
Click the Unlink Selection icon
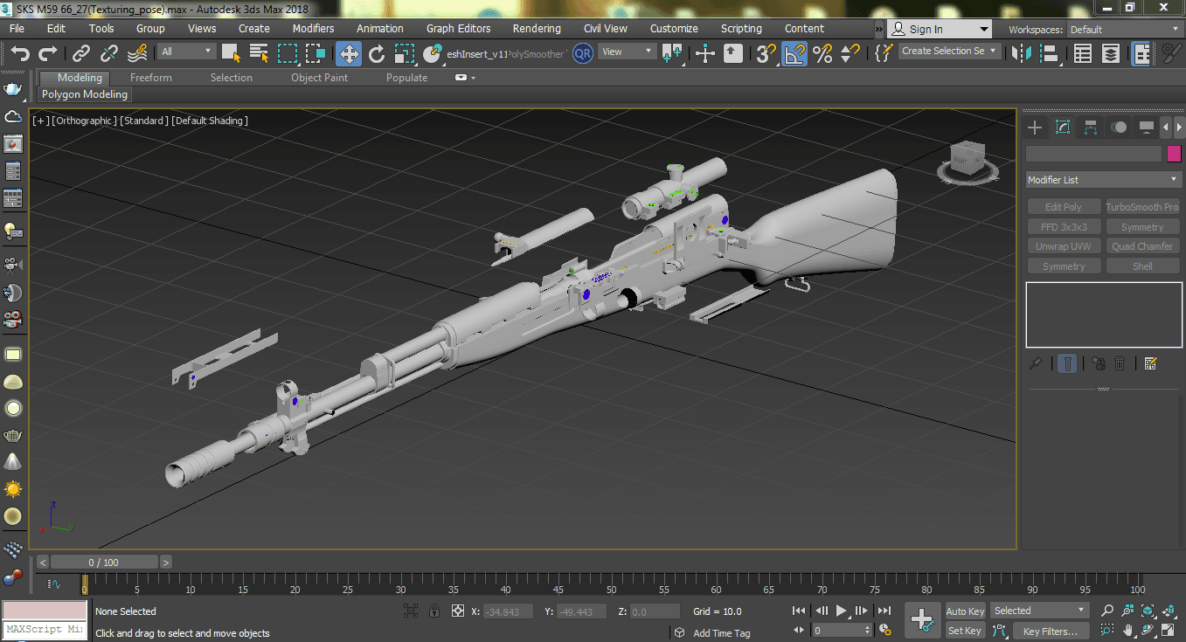pos(109,54)
